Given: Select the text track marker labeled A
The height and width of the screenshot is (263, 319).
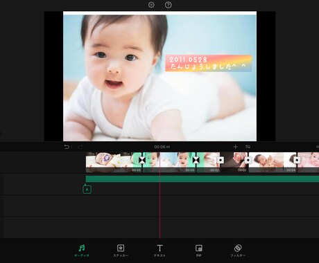Looking at the screenshot, I should tap(87, 190).
